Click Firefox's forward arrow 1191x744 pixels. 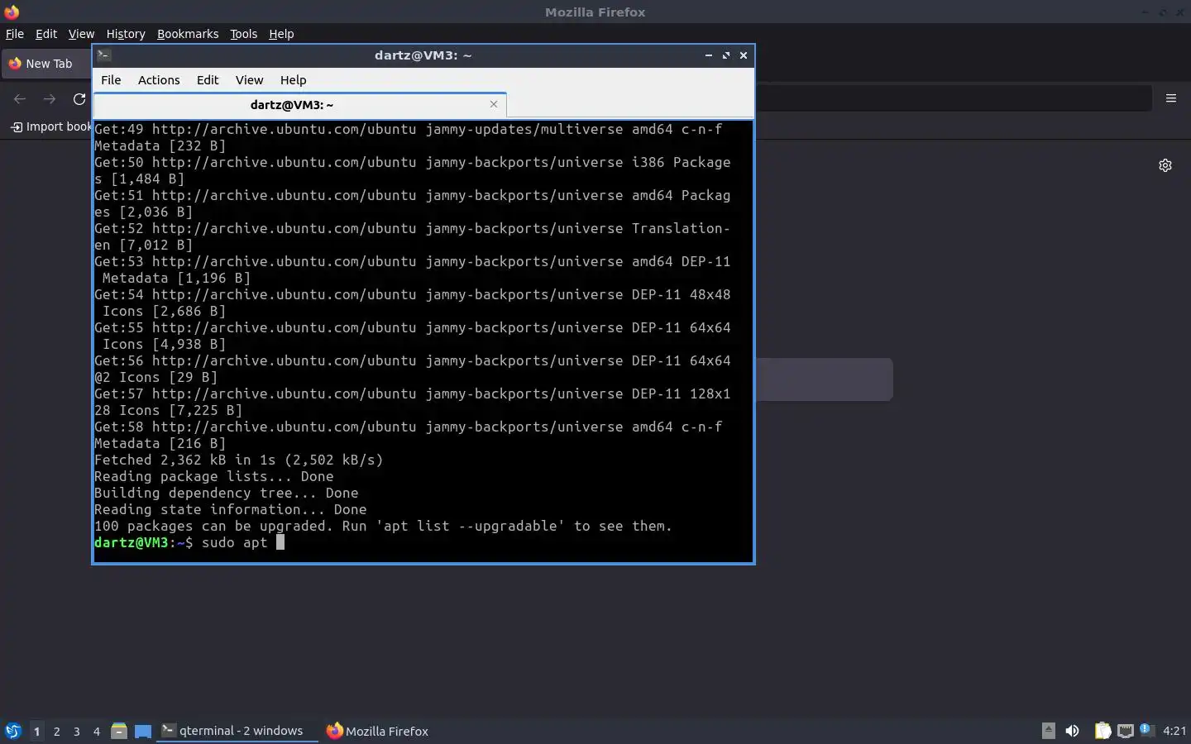click(x=50, y=99)
